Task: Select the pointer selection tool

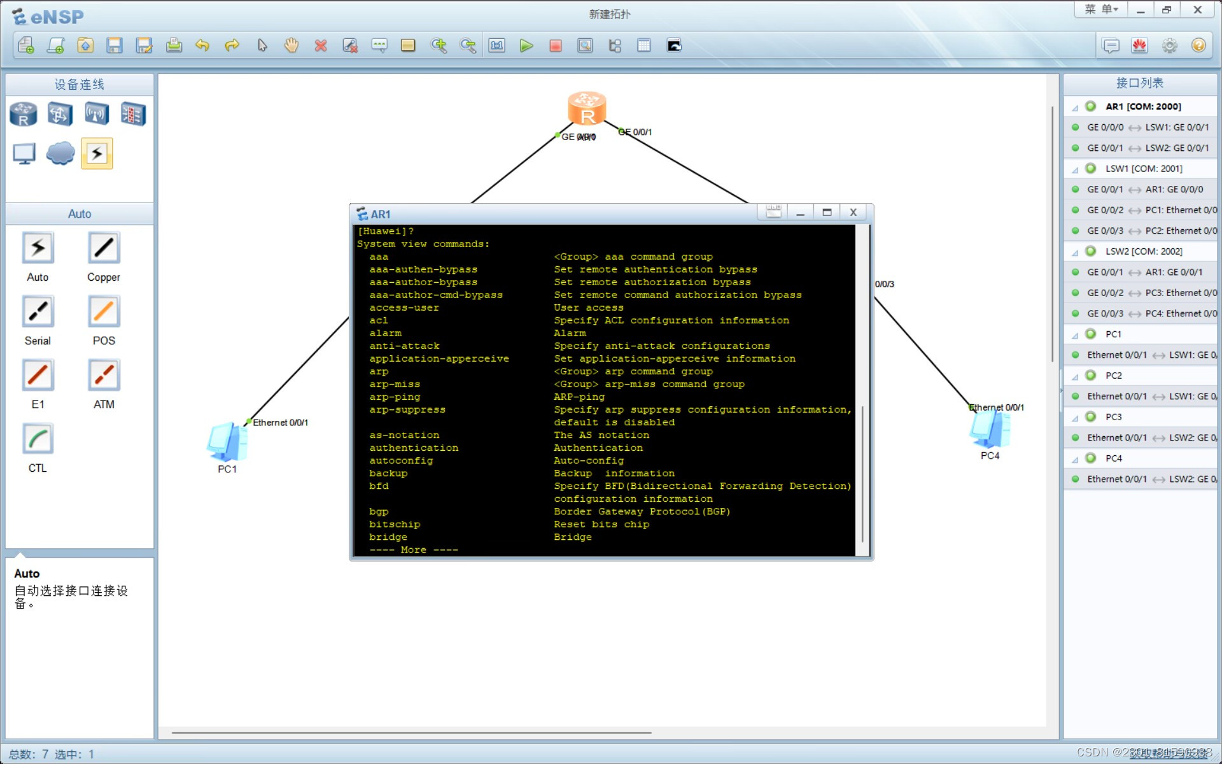Action: (262, 45)
